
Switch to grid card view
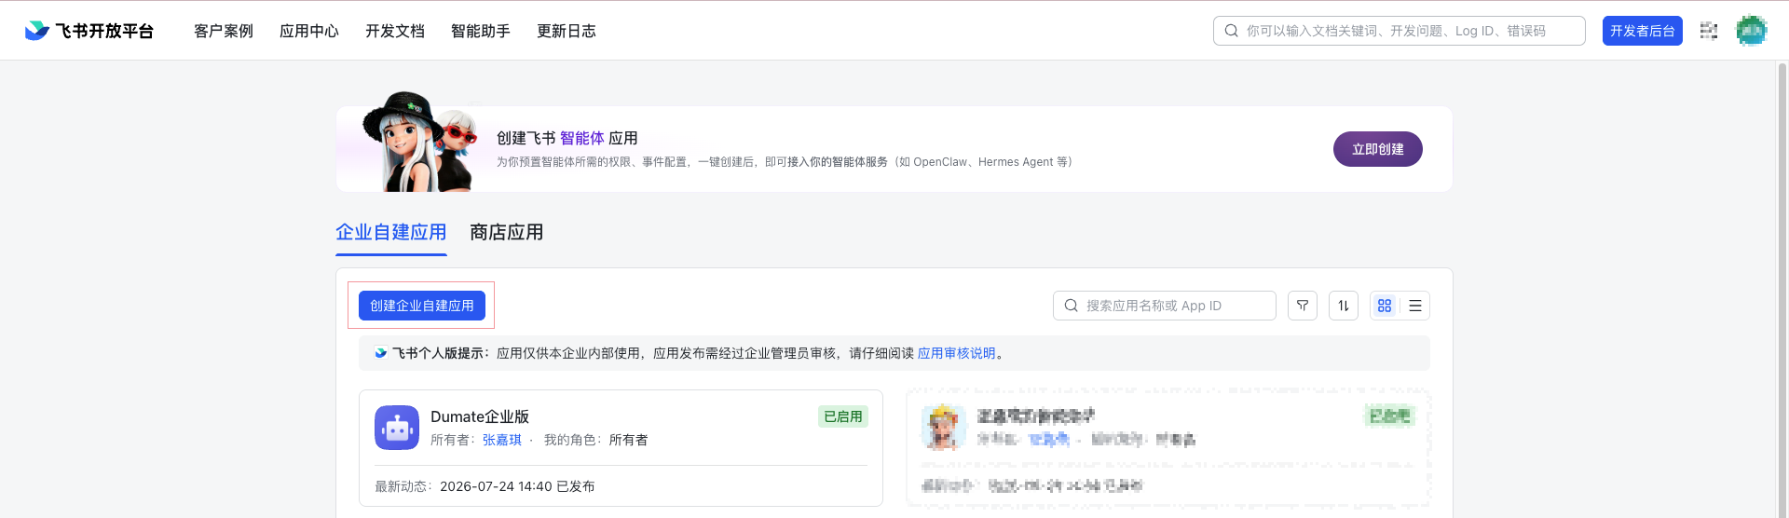[1385, 306]
